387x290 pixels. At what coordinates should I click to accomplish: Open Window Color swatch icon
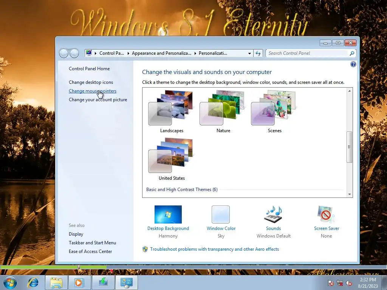[x=221, y=214]
